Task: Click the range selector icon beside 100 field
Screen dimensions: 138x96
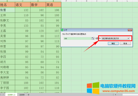Action: (93, 38)
